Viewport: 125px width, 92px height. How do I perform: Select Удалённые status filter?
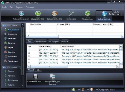point(12,61)
